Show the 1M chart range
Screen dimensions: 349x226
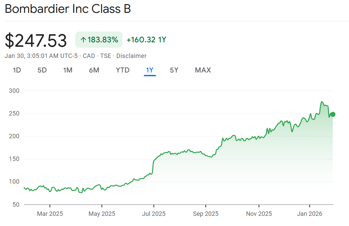(x=68, y=70)
